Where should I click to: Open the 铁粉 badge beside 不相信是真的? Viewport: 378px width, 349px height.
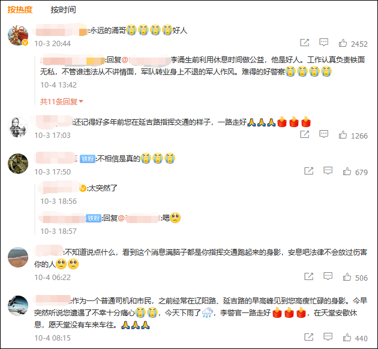pos(88,159)
